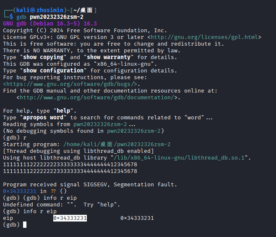Click the bold "apropos word" text
276x237 pixels.
(x=44, y=118)
